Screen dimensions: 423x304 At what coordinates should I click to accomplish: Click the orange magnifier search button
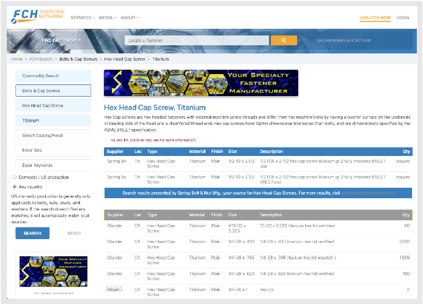pos(284,40)
